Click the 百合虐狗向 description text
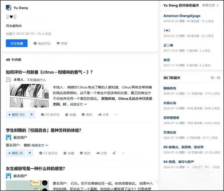This screenshot has width=224, height=191. point(14,26)
